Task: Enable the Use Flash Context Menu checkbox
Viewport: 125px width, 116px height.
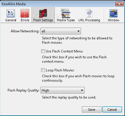Action: point(43,51)
